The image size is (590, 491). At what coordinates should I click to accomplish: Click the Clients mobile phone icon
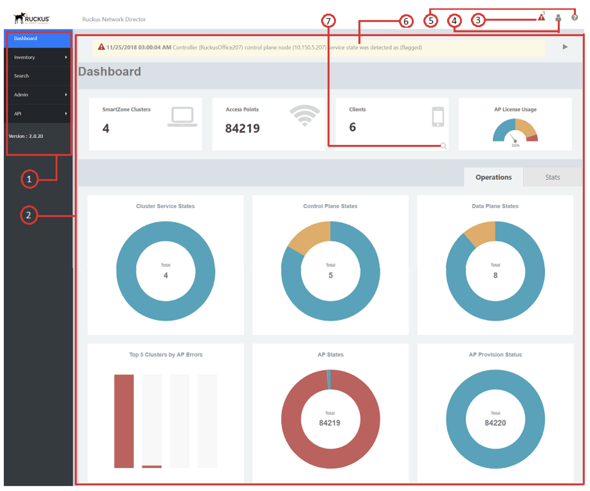point(438,117)
